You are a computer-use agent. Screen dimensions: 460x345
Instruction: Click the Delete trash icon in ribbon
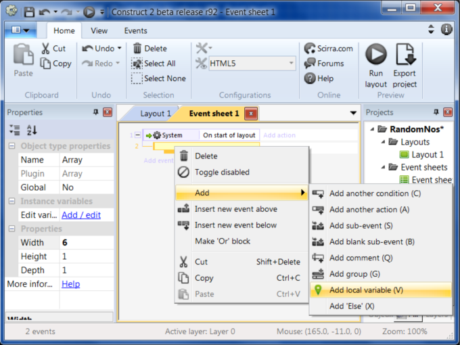[137, 48]
